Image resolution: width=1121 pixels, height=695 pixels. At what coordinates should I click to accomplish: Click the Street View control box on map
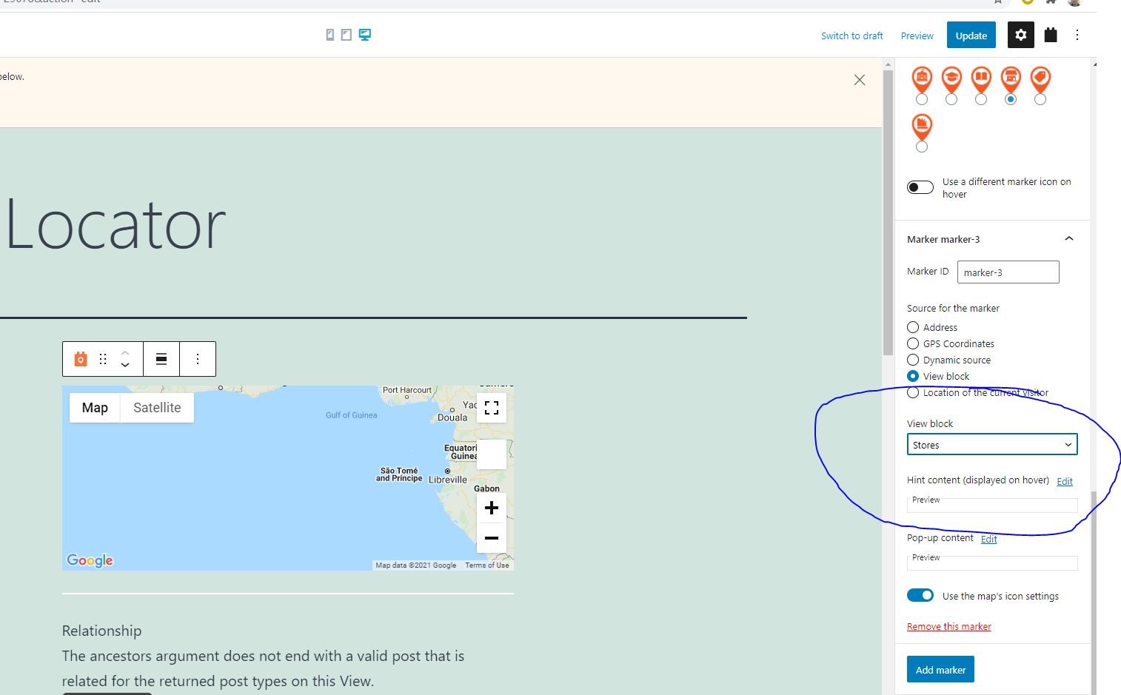(492, 454)
